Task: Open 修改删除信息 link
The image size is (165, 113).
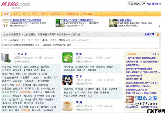Action: tap(154, 4)
